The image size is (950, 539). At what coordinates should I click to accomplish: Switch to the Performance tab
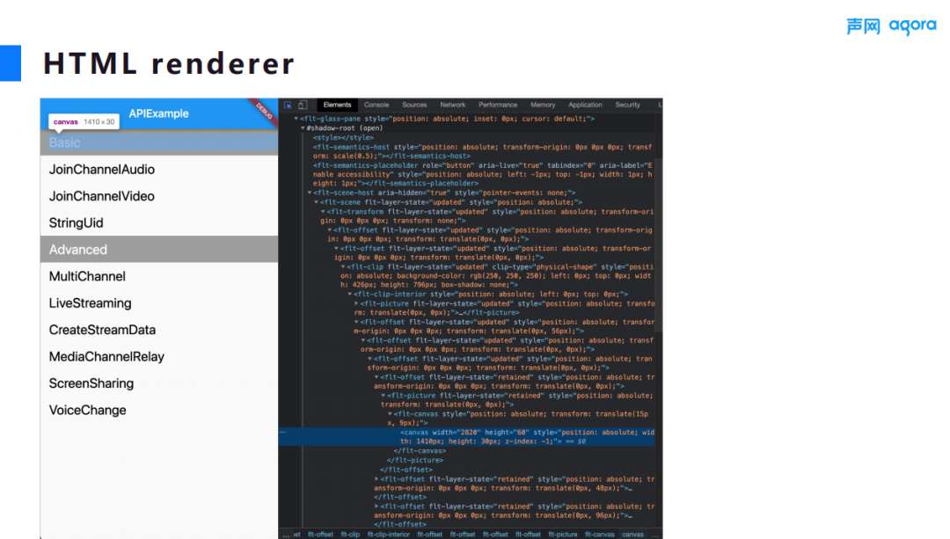pyautogui.click(x=498, y=105)
